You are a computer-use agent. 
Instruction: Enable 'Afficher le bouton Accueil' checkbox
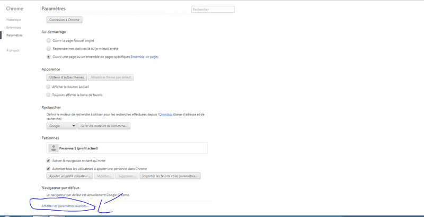click(48, 87)
